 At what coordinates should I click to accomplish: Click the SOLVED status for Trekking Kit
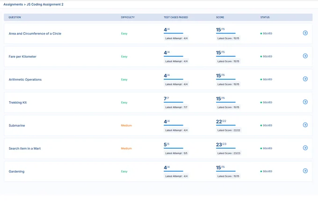266,103
